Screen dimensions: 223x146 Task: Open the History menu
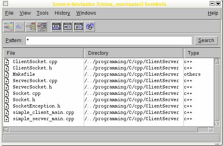(x=62, y=13)
